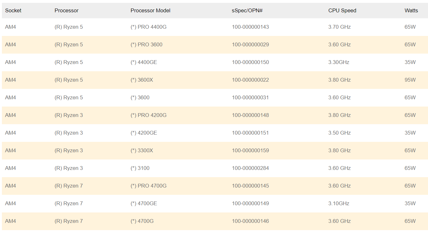Click OPN 100-000000145

(250, 186)
